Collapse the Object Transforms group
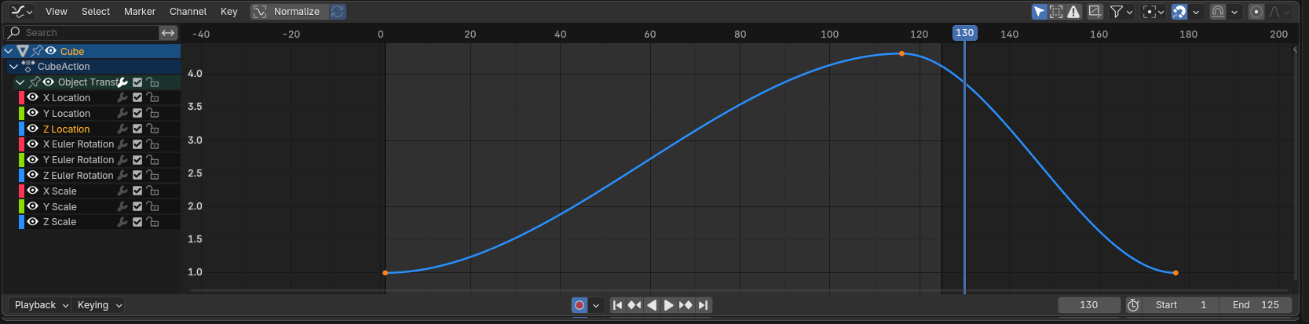Screen dimensions: 1309x324 coord(20,82)
